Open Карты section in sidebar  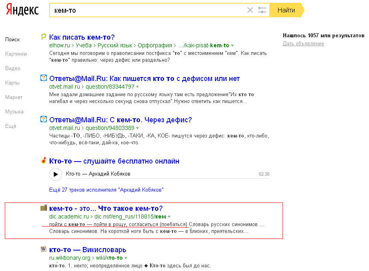point(12,83)
